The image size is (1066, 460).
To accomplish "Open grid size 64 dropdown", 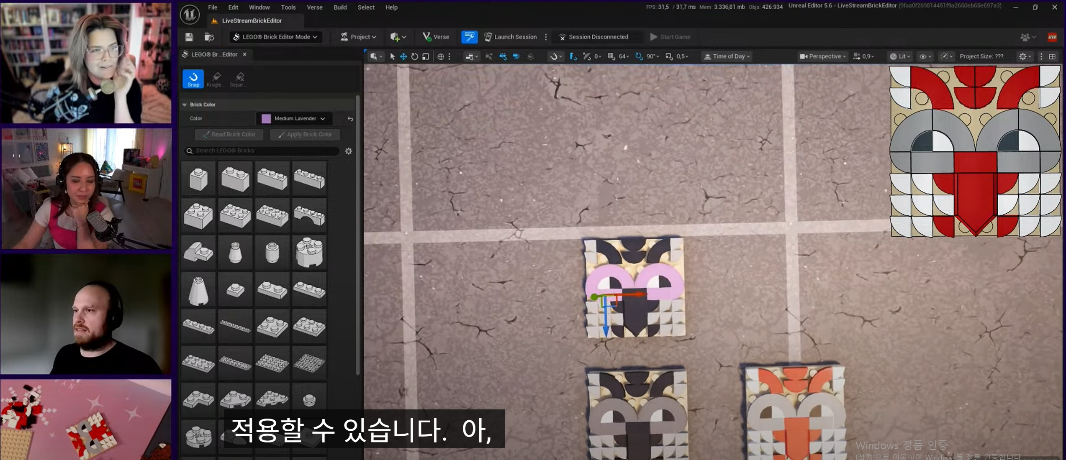I will point(624,56).
